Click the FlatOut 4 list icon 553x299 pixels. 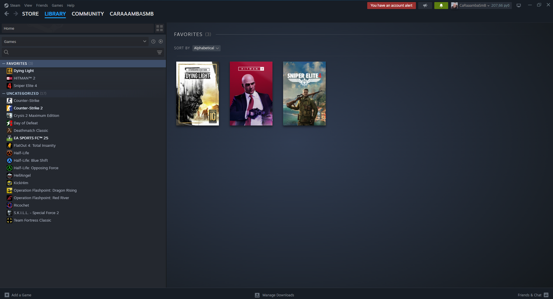tap(10, 145)
